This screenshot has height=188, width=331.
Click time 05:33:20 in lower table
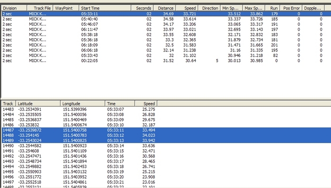click(x=115, y=177)
